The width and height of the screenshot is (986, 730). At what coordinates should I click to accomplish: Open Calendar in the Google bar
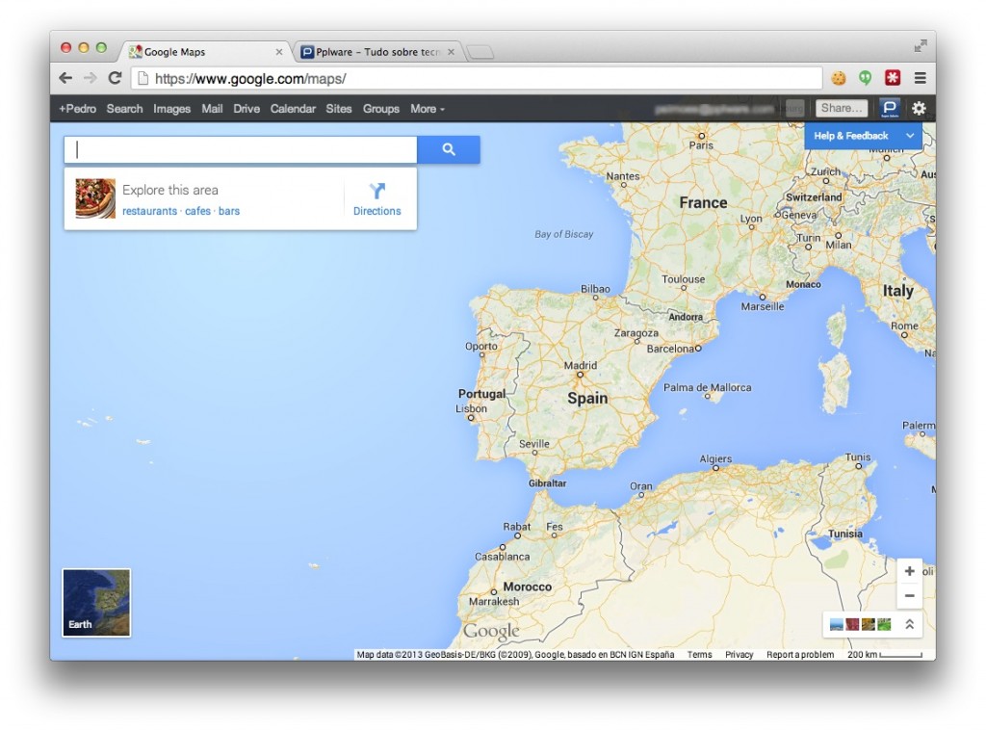pyautogui.click(x=293, y=109)
